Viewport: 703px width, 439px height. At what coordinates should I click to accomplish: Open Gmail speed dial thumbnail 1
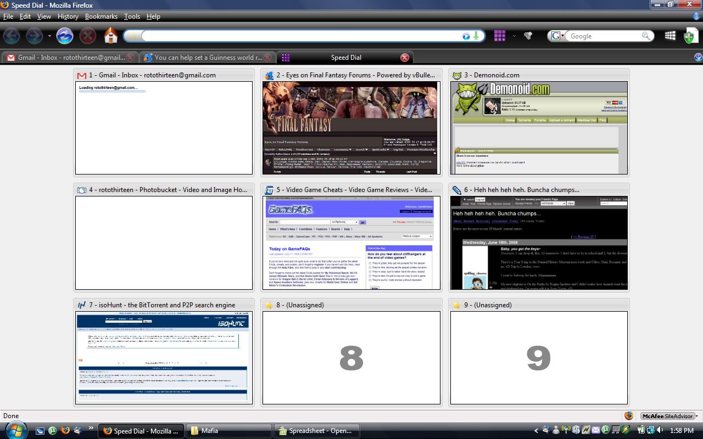click(164, 128)
